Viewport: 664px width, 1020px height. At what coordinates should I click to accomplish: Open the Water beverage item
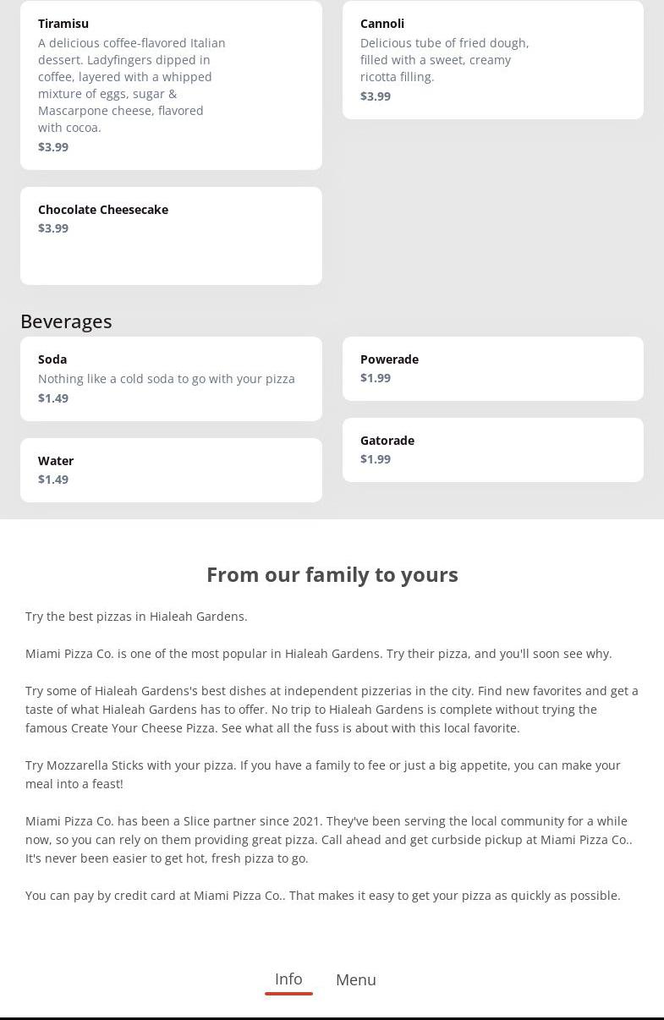[171, 470]
